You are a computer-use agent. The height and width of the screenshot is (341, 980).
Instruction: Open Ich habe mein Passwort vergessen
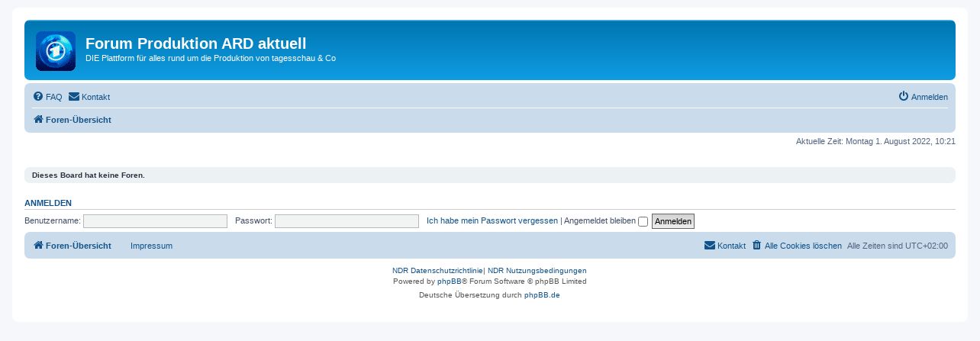[492, 220]
